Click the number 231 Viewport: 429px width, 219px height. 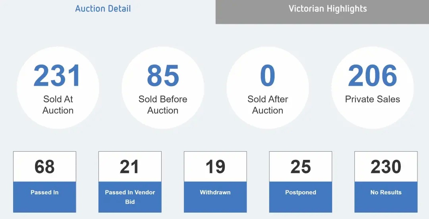click(58, 75)
